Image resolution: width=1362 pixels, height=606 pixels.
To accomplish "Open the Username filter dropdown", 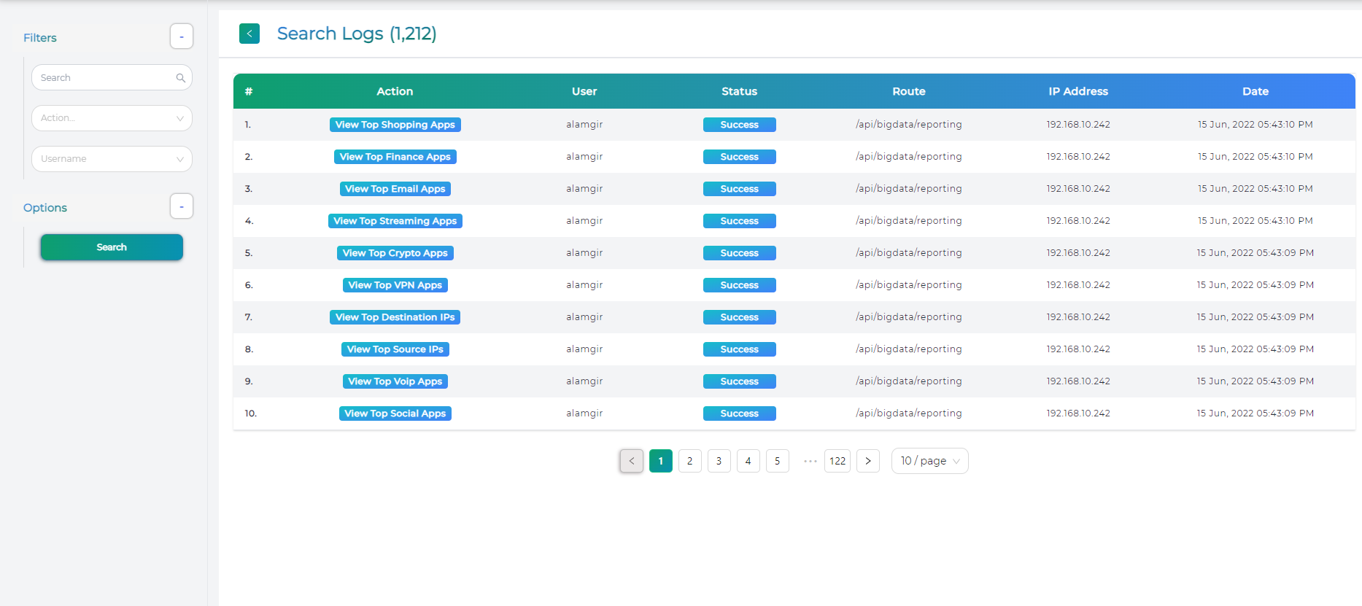I will tap(112, 159).
